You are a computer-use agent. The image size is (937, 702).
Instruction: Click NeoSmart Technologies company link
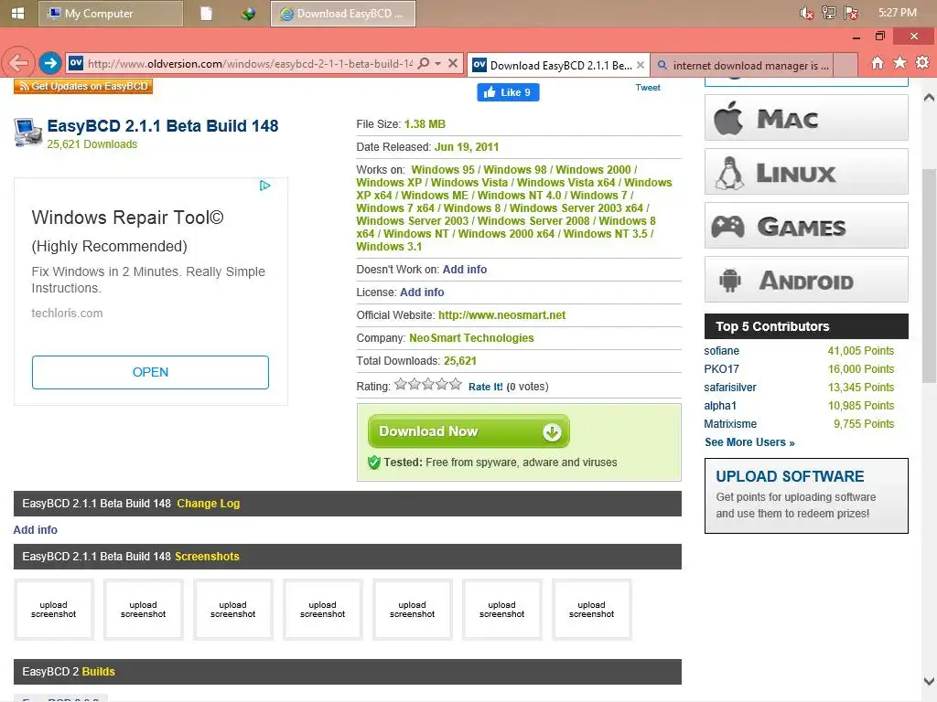click(x=471, y=338)
